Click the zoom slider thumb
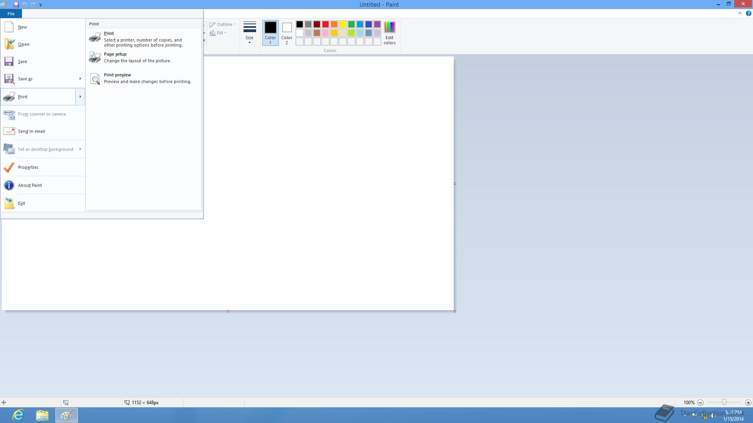 coord(724,403)
